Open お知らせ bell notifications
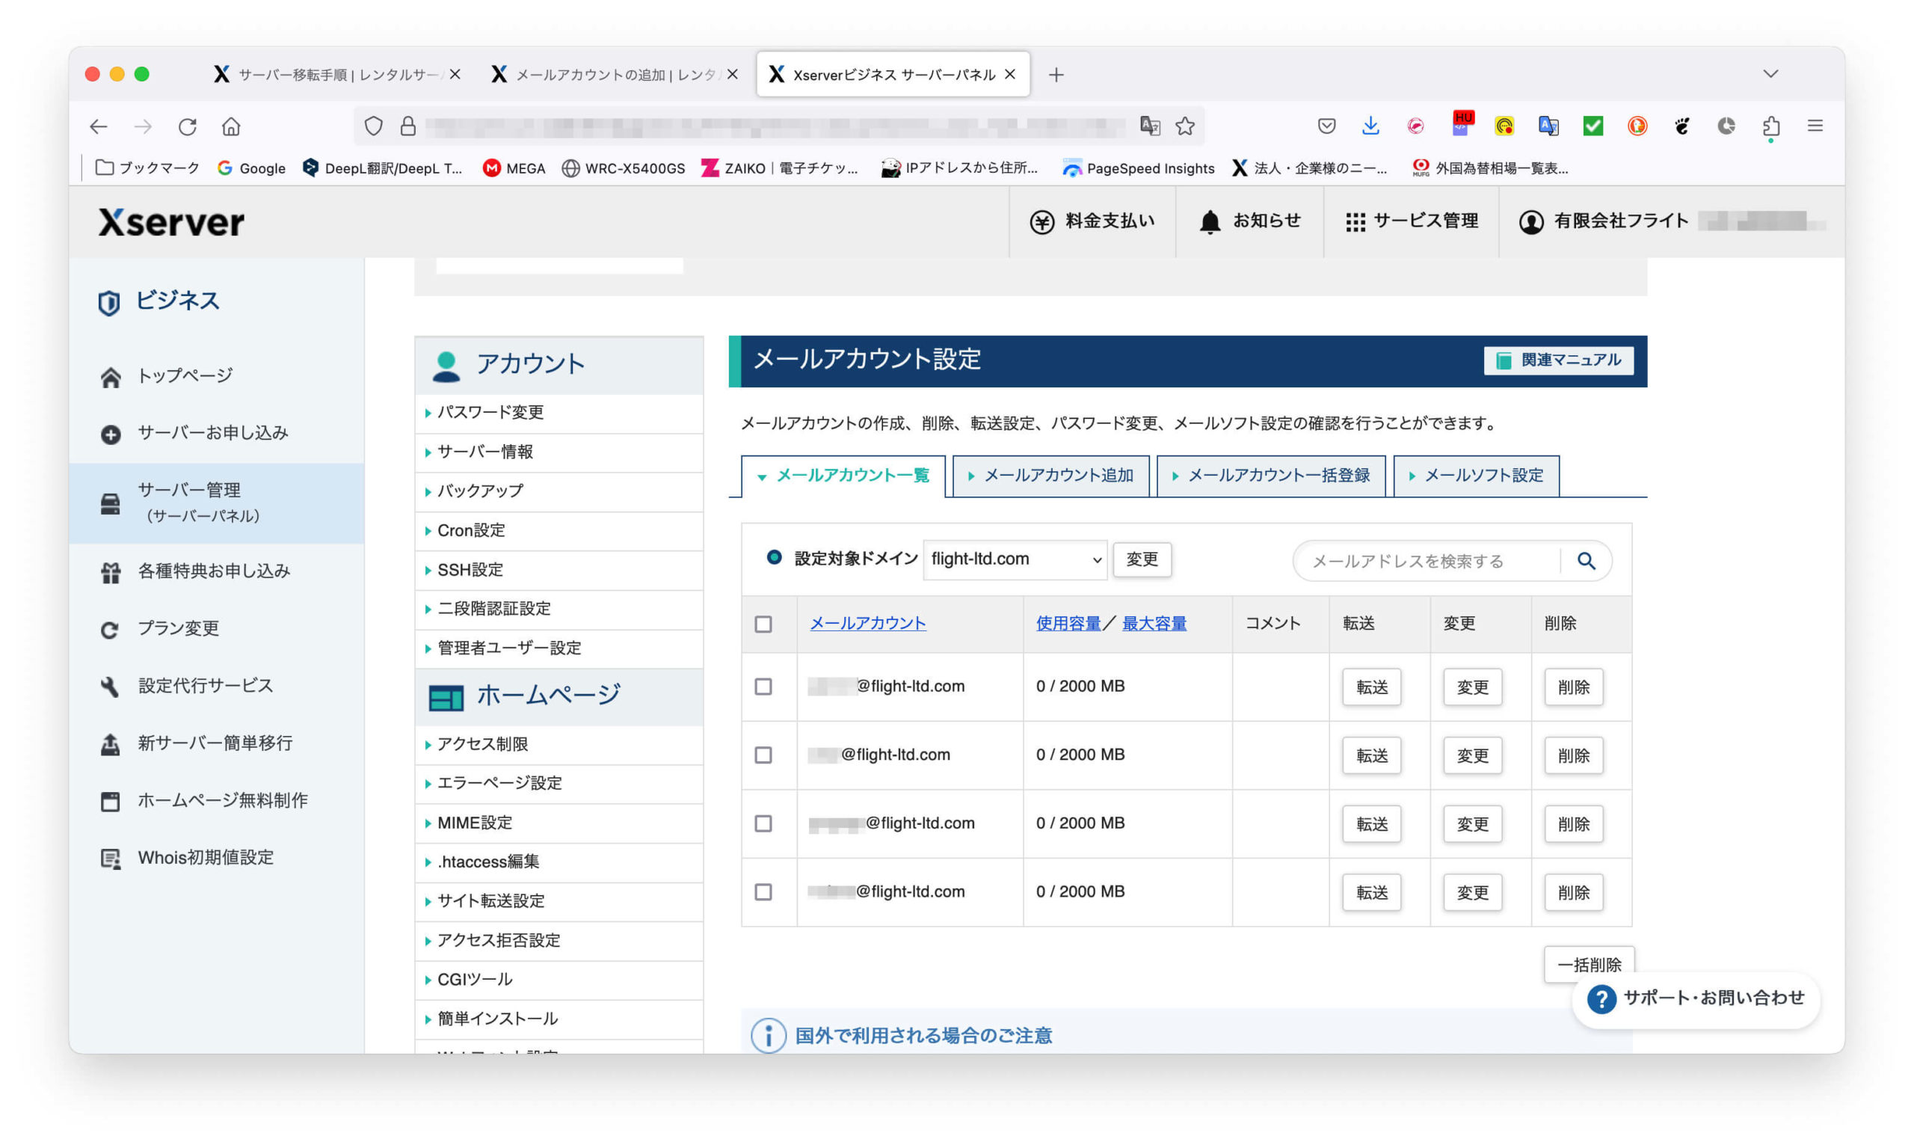The image size is (1914, 1145). pos(1250,221)
